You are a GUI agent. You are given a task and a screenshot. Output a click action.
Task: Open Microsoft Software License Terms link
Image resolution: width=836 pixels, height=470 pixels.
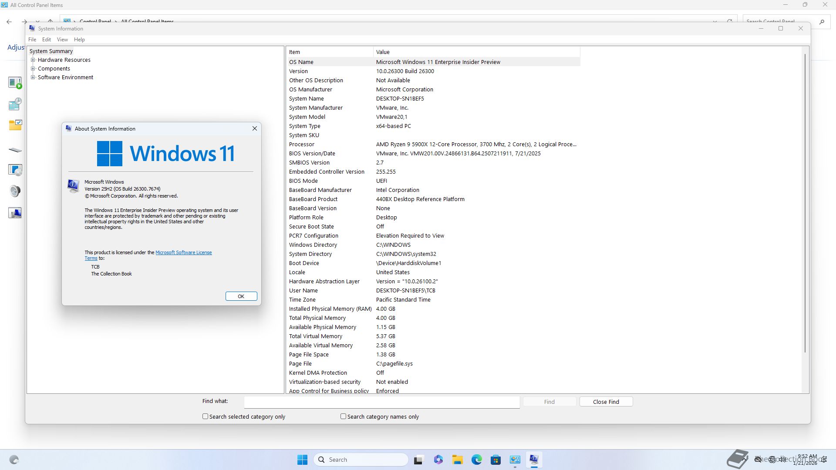(x=183, y=252)
